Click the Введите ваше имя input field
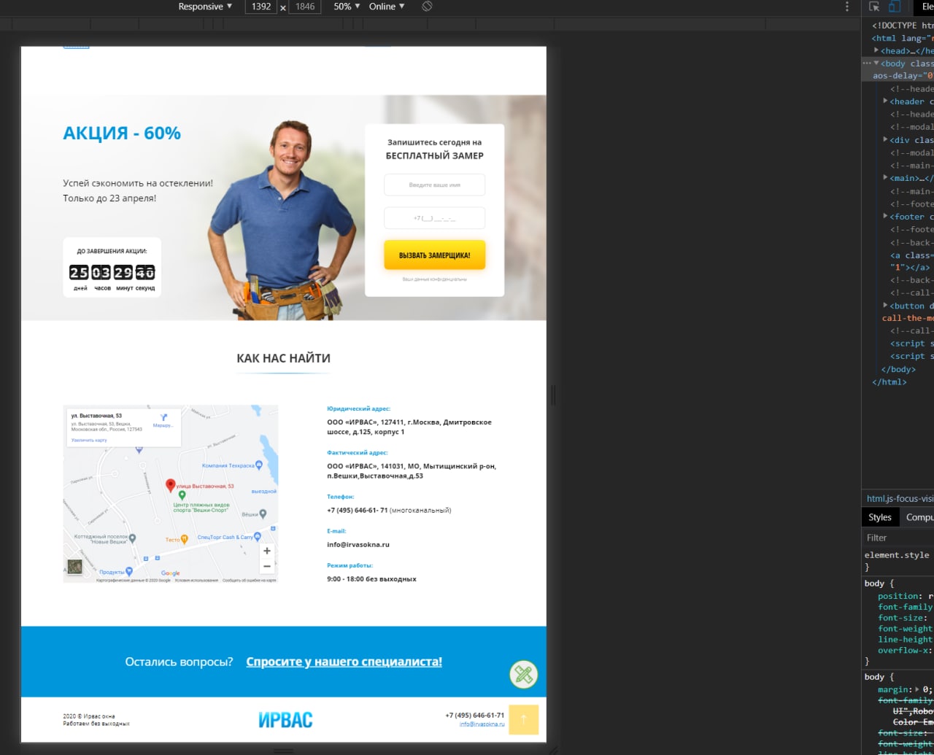934x755 pixels. tap(434, 185)
